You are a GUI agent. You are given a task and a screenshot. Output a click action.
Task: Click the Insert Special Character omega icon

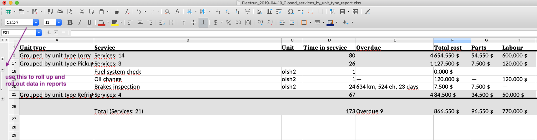point(291,12)
